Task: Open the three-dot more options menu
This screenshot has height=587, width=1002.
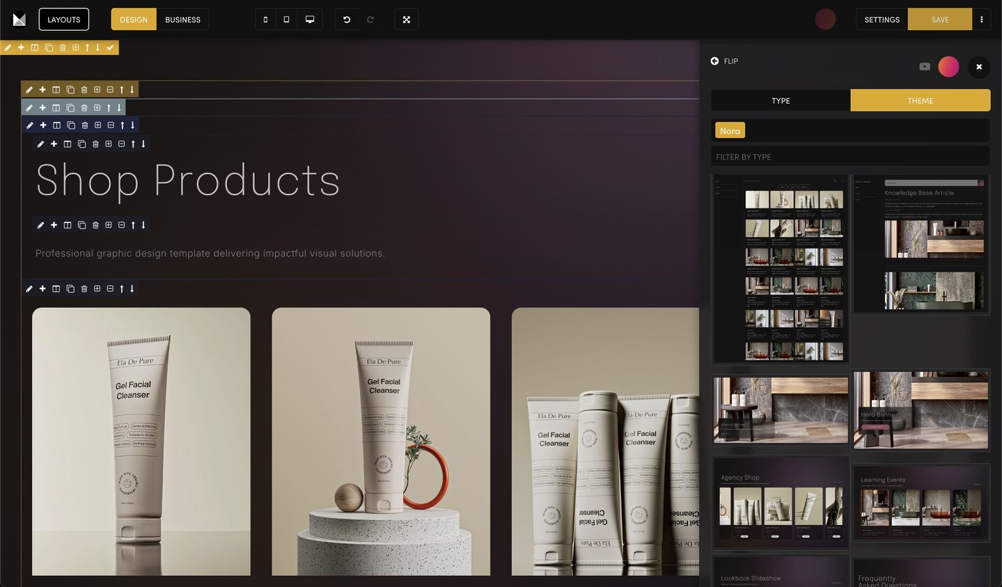Action: click(x=981, y=19)
